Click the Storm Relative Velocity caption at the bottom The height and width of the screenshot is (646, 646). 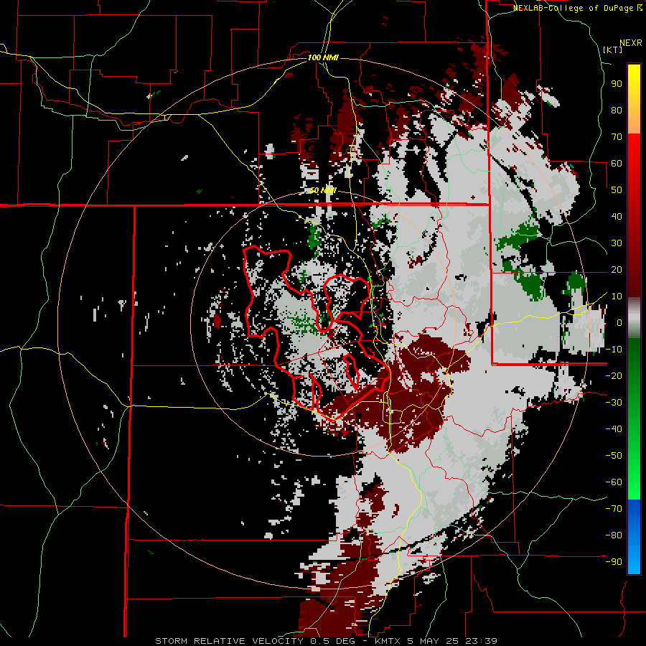(326, 641)
